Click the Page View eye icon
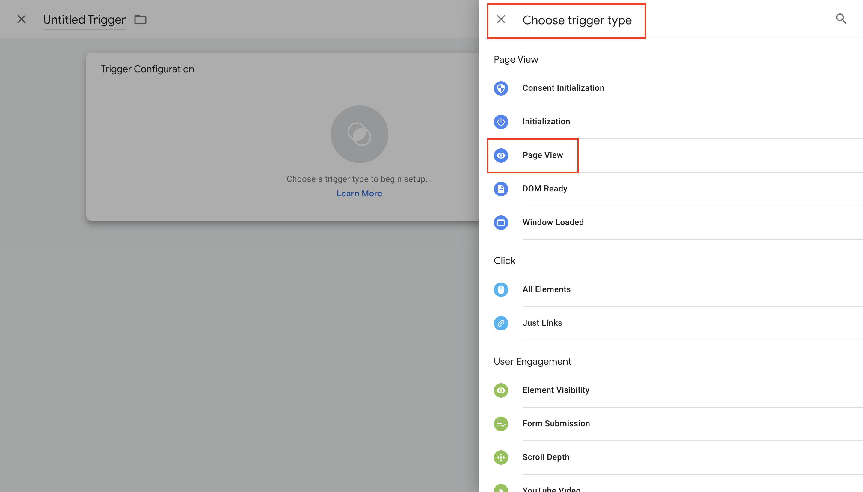The height and width of the screenshot is (492, 863). [x=501, y=156]
